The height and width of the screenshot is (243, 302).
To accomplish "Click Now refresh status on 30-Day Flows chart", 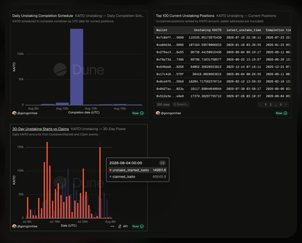I will point(138,226).
